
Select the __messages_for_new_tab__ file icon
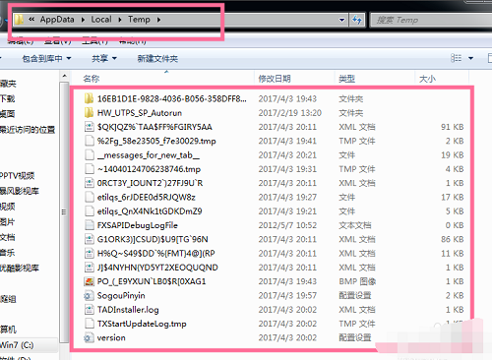point(89,154)
